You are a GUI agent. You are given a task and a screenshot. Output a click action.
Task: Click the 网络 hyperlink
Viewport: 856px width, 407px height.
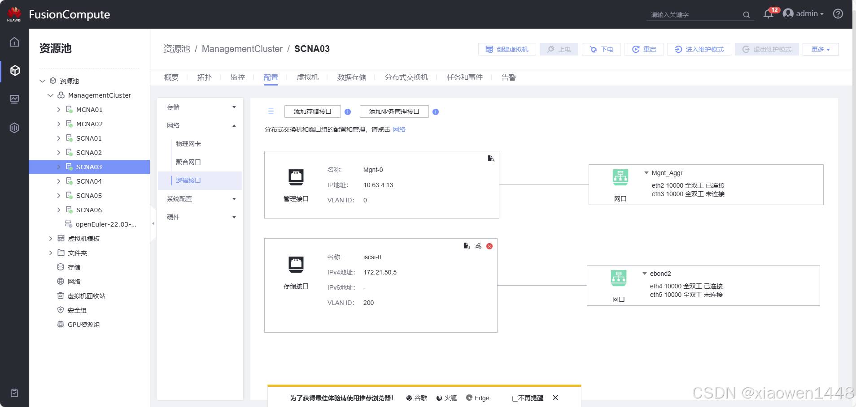[x=399, y=129]
